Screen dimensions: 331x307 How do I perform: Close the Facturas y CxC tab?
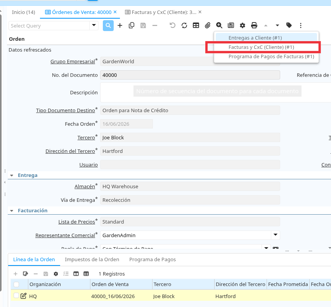pos(200,12)
